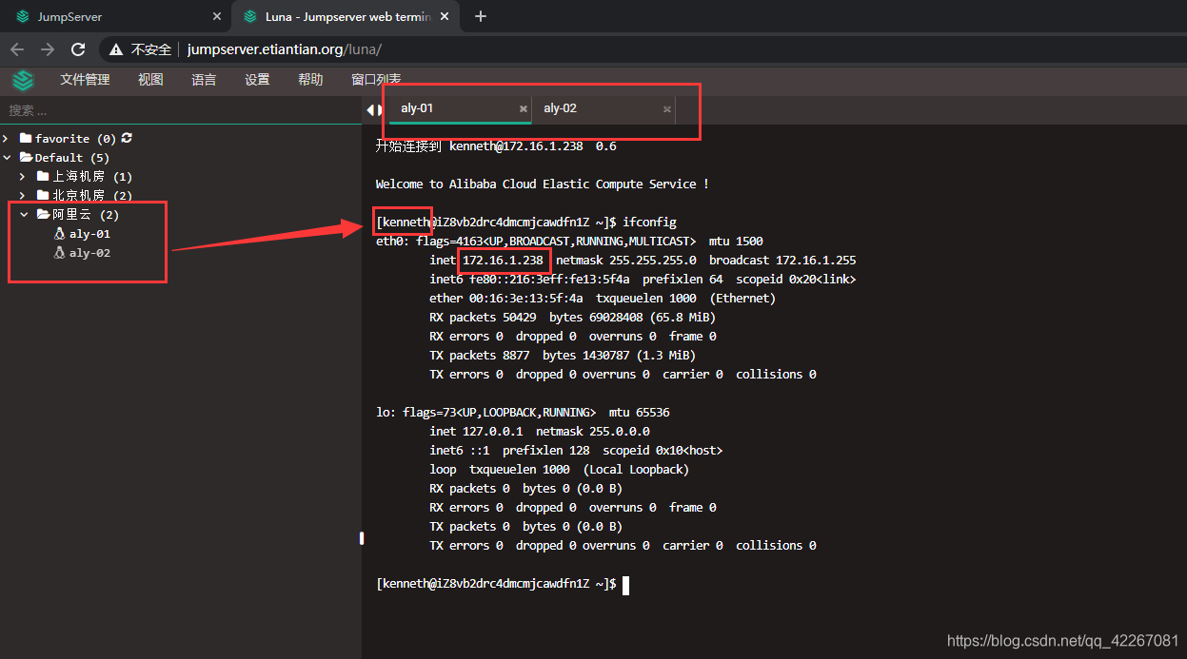Click the open folder icon of 阿里云
The width and height of the screenshot is (1187, 659).
point(43,214)
